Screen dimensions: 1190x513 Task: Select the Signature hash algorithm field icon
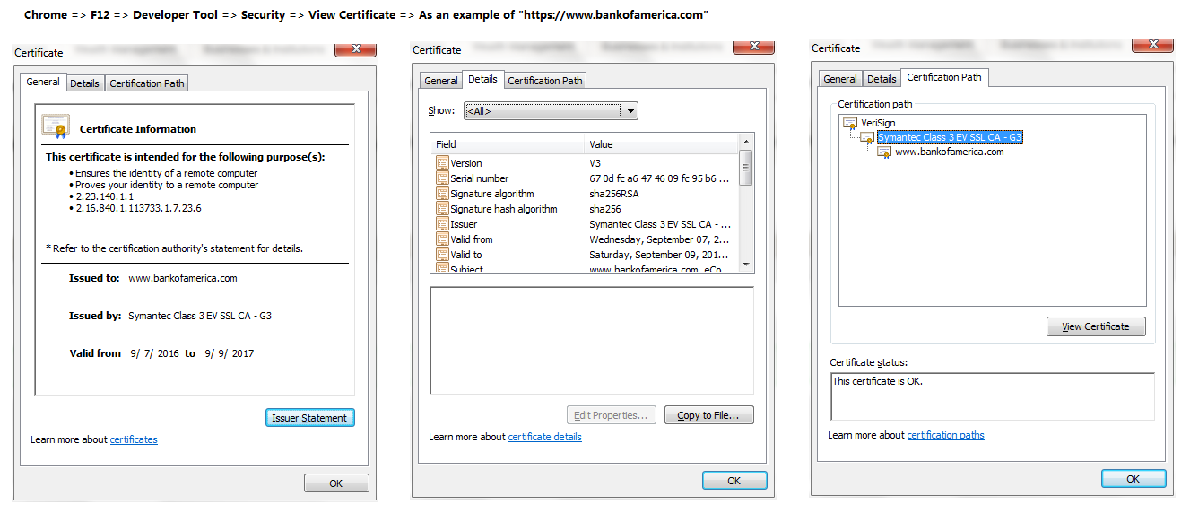tap(442, 209)
